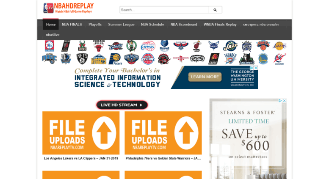Choose the Orlando Magic logo
The width and height of the screenshot is (329, 179).
(x=49, y=59)
